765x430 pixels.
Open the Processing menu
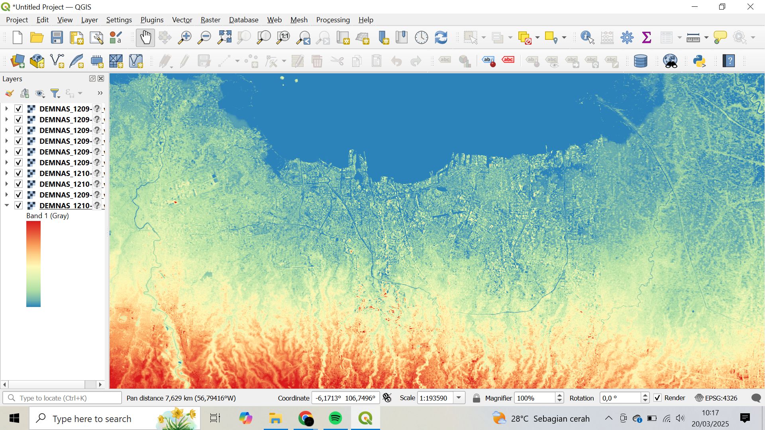[x=333, y=20]
